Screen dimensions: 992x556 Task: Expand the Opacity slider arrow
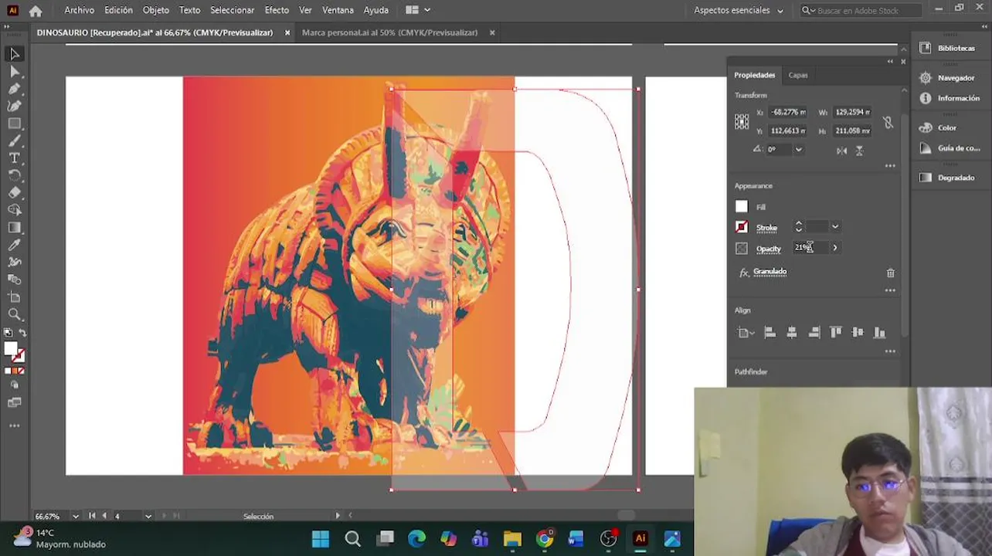(x=835, y=248)
